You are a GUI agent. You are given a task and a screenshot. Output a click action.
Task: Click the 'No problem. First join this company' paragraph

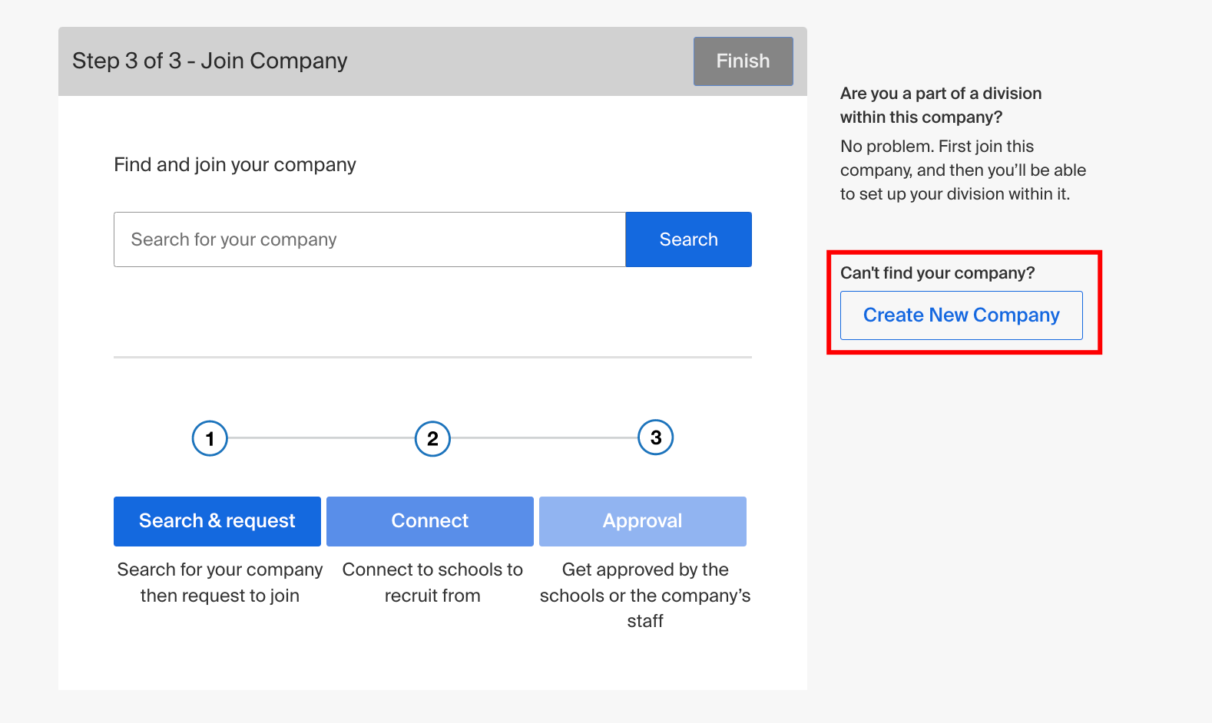[962, 170]
